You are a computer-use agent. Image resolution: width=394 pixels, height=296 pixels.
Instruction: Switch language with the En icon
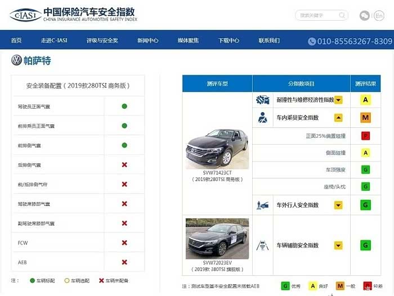379,16
